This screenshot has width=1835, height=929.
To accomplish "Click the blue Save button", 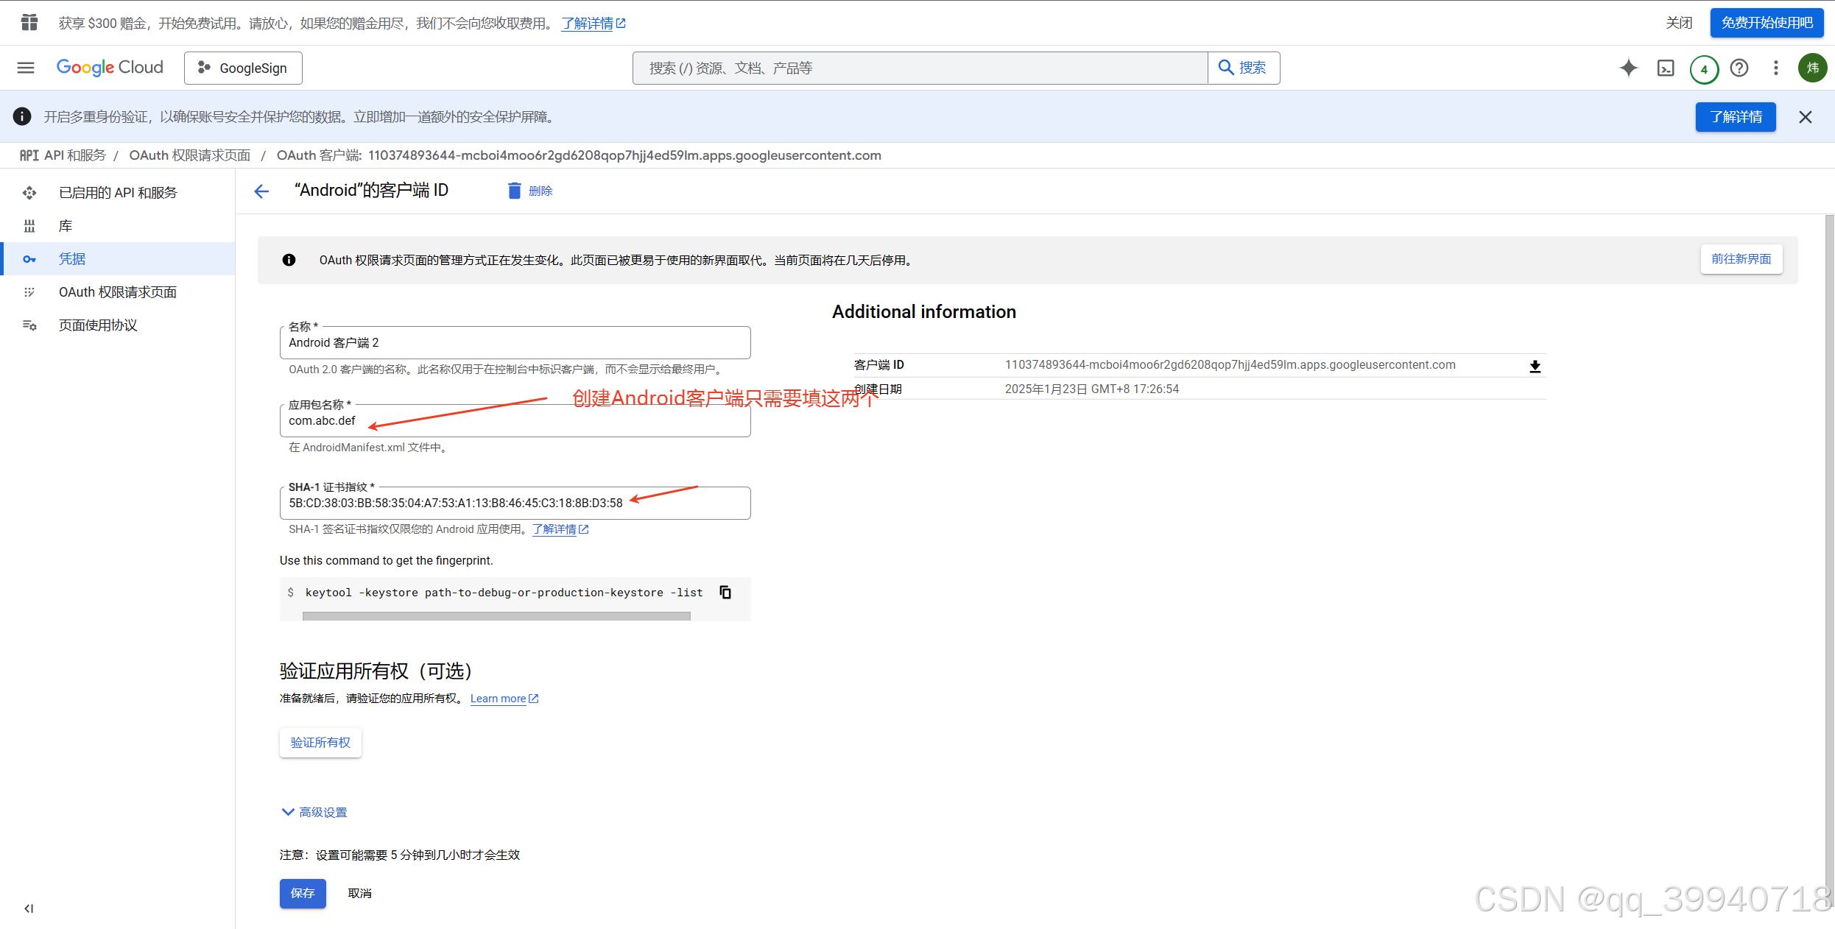I will tap(302, 893).
